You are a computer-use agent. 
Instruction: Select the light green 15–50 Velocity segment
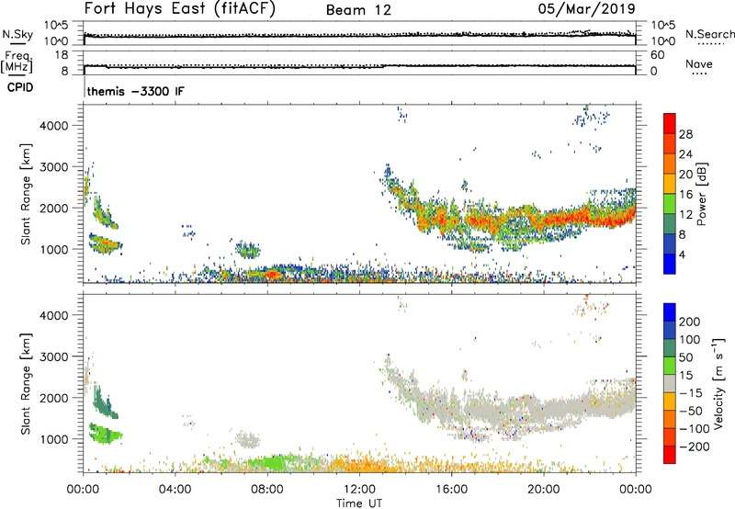pos(670,366)
